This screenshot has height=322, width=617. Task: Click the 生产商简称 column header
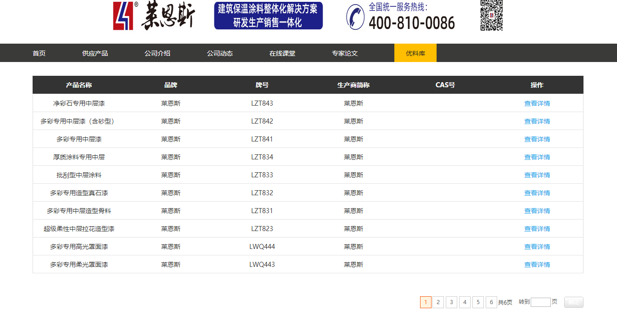pyautogui.click(x=353, y=85)
